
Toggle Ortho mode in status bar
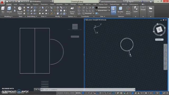[97, 93]
